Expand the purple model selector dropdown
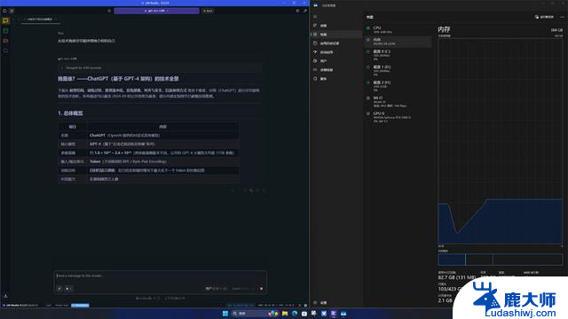Image resolution: width=568 pixels, height=319 pixels. point(156,11)
